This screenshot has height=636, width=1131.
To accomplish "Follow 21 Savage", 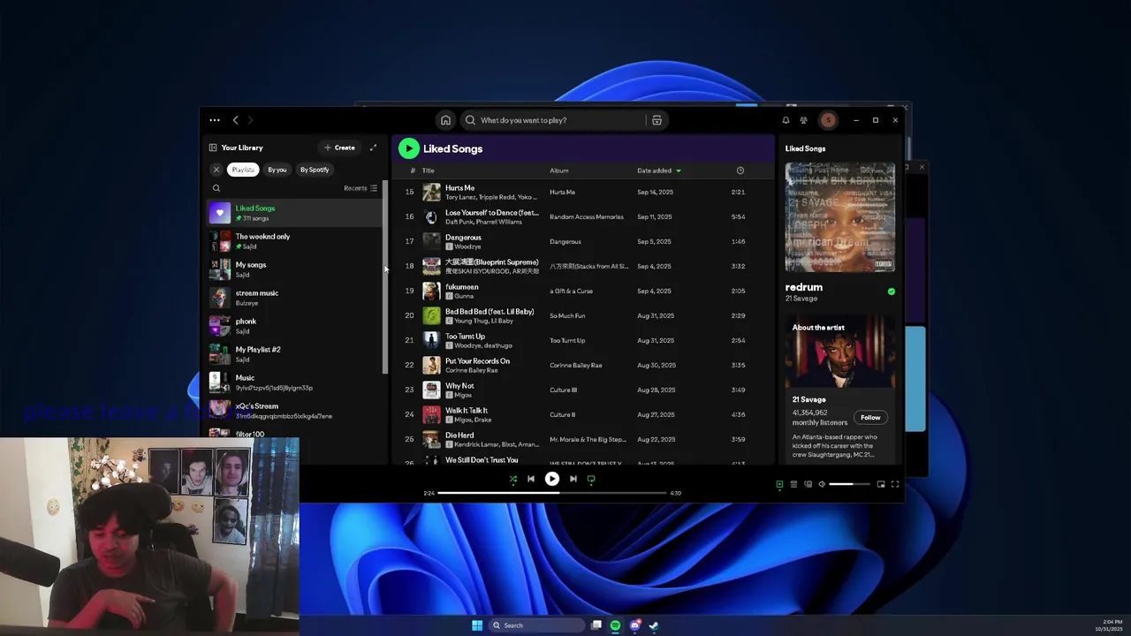I will (870, 418).
